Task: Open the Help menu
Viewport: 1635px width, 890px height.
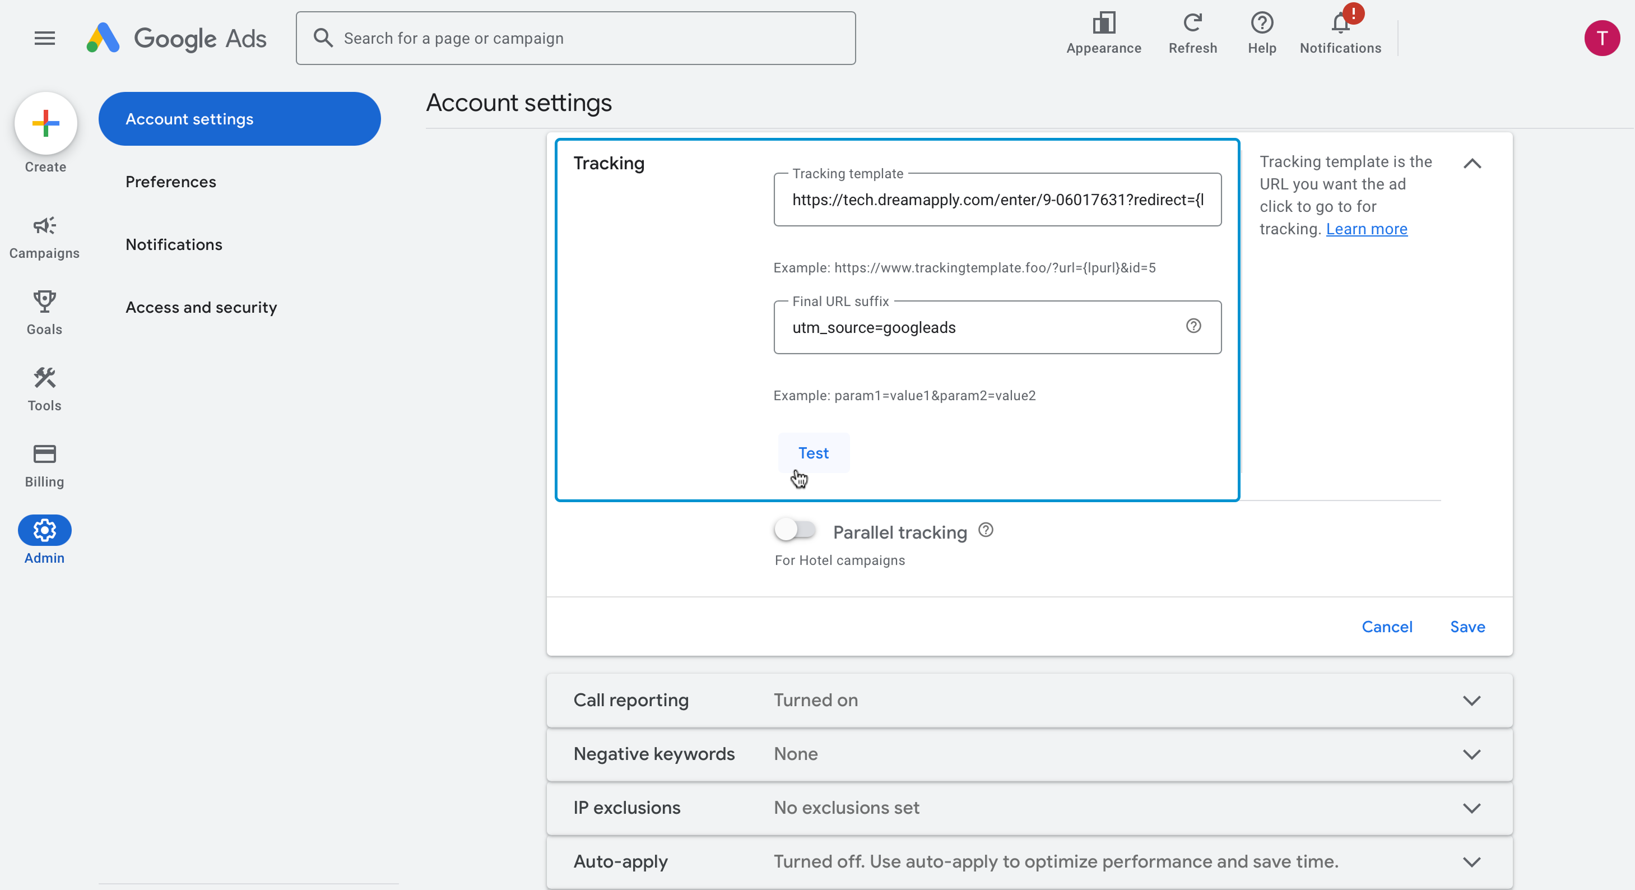Action: pos(1262,34)
